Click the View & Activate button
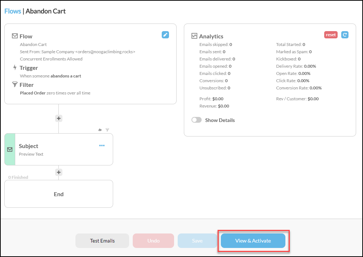The height and width of the screenshot is (257, 363). pyautogui.click(x=253, y=241)
